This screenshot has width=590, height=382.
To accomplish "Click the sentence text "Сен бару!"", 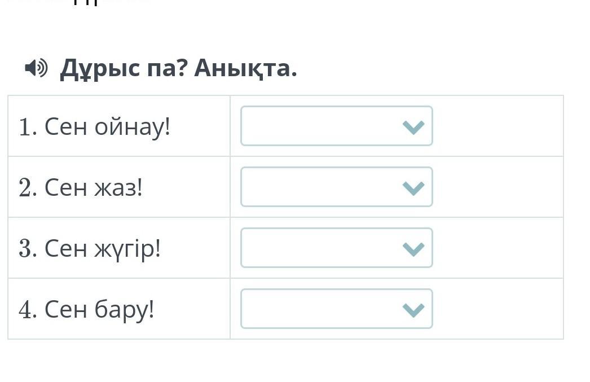I will click(x=99, y=310).
